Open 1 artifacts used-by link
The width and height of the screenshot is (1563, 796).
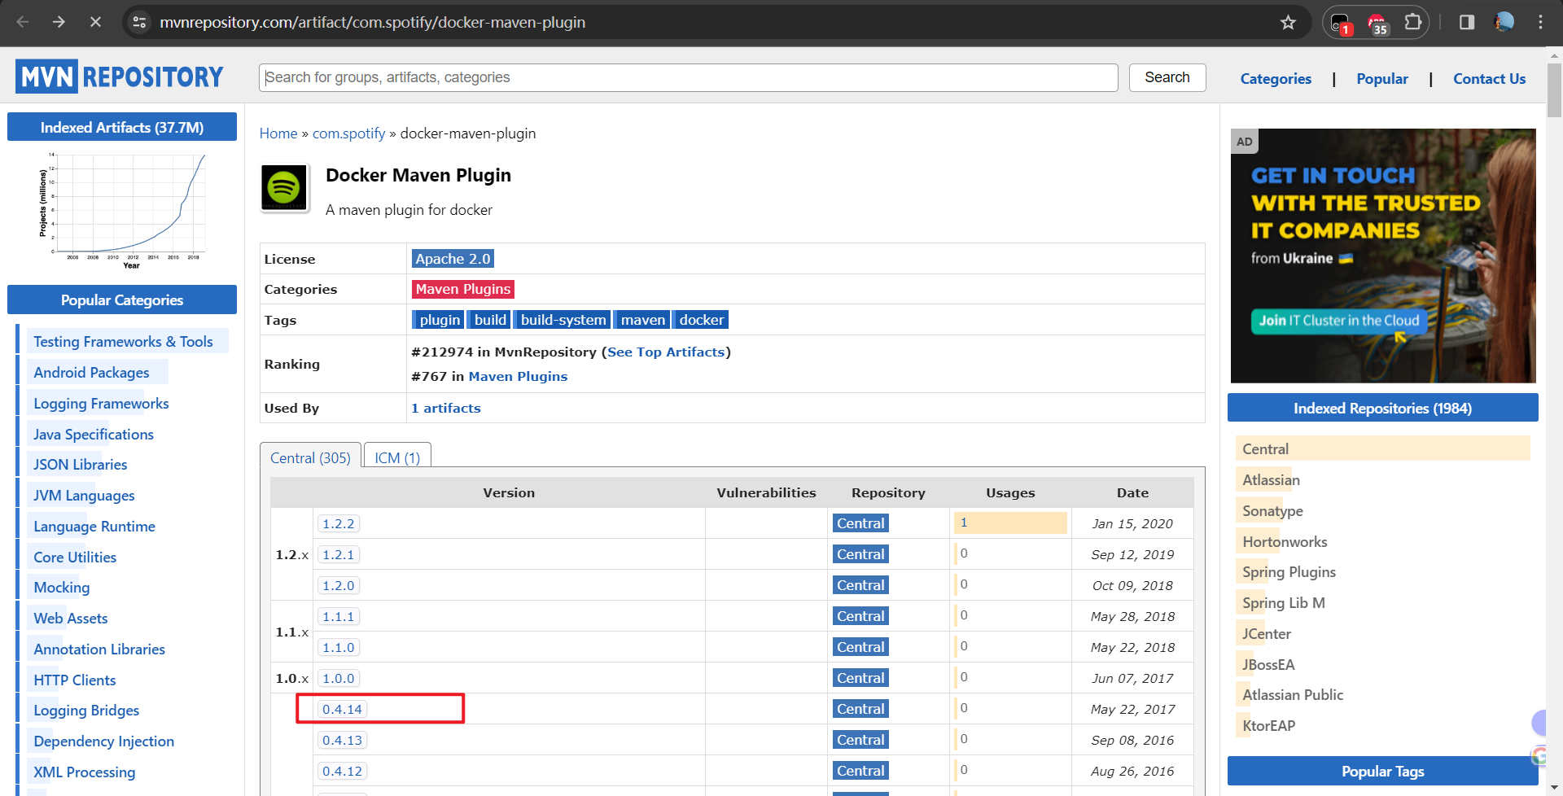click(445, 408)
